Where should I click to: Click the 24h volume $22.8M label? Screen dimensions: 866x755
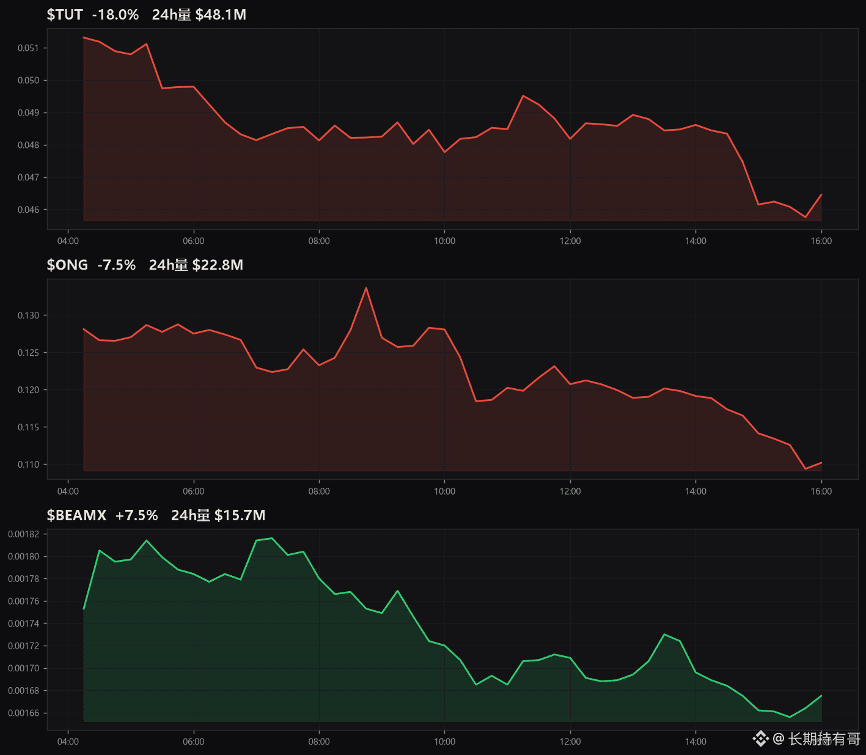tap(196, 265)
